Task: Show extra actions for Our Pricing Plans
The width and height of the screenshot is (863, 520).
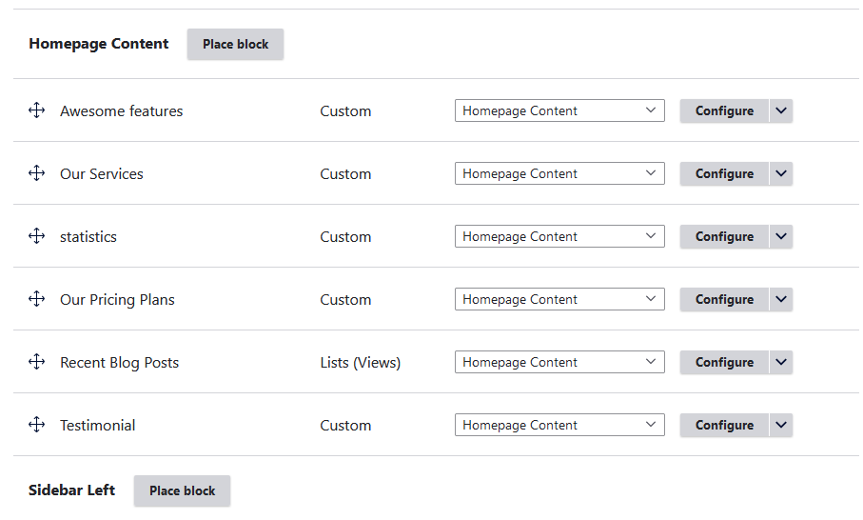Action: tap(781, 299)
